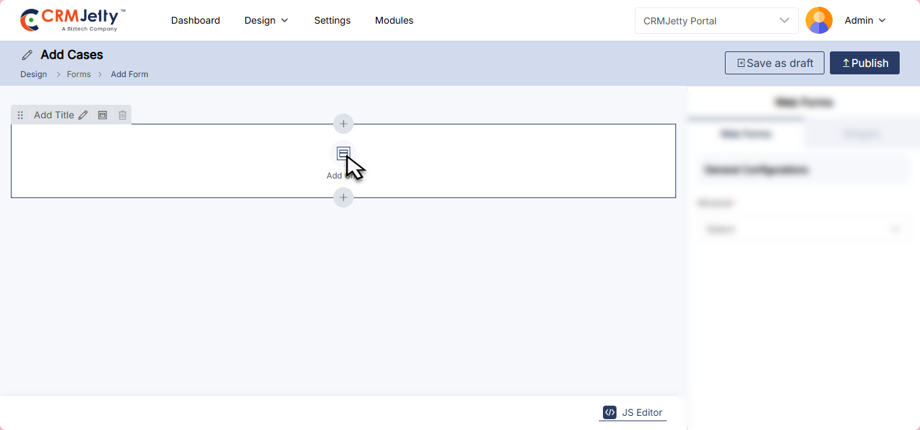Viewport: 920px width, 430px height.
Task: Open the JS Editor link
Action: (x=633, y=412)
